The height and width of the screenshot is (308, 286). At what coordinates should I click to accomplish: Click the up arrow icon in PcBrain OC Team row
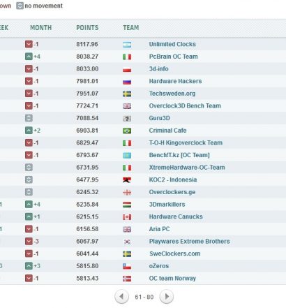29,57
